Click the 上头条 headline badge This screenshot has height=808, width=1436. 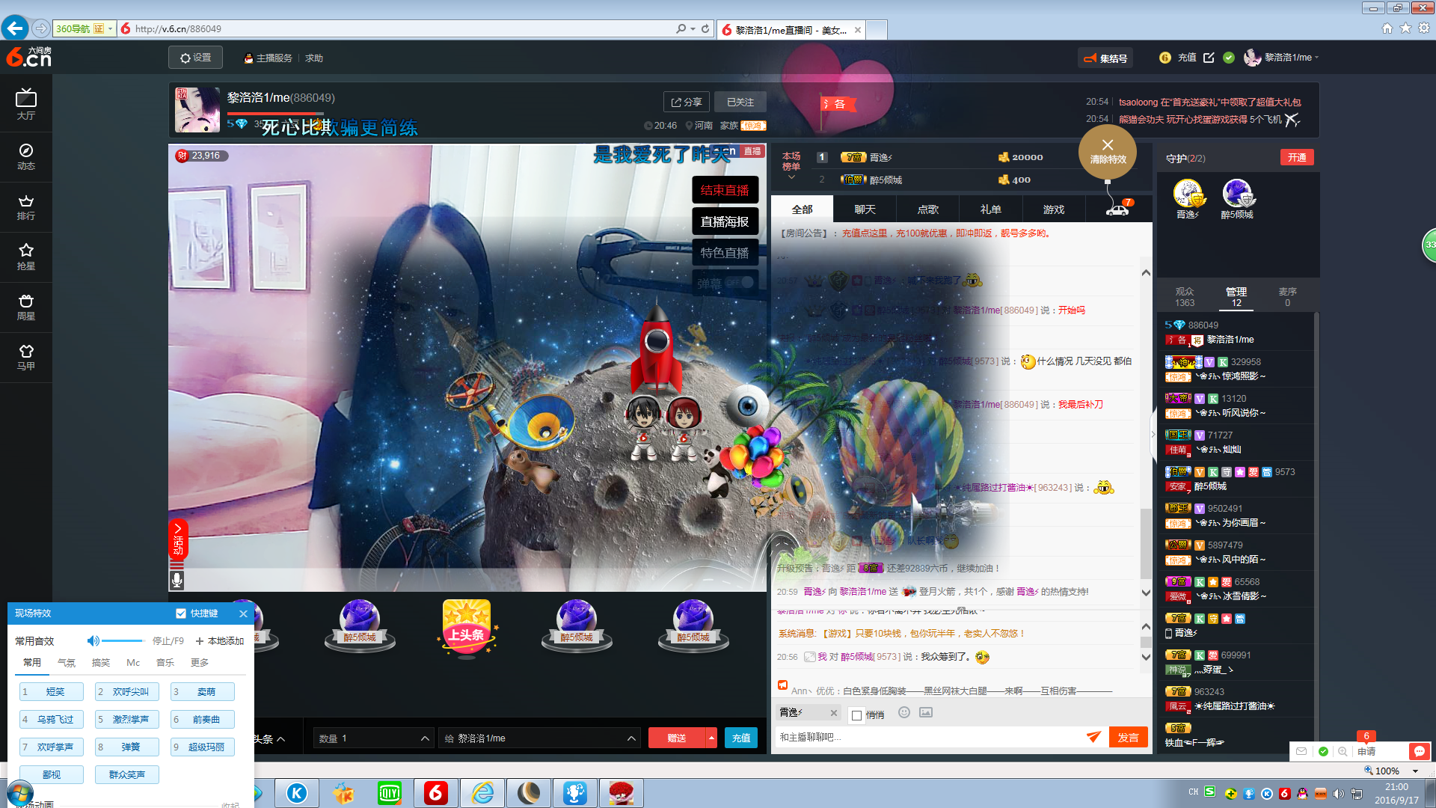click(467, 629)
